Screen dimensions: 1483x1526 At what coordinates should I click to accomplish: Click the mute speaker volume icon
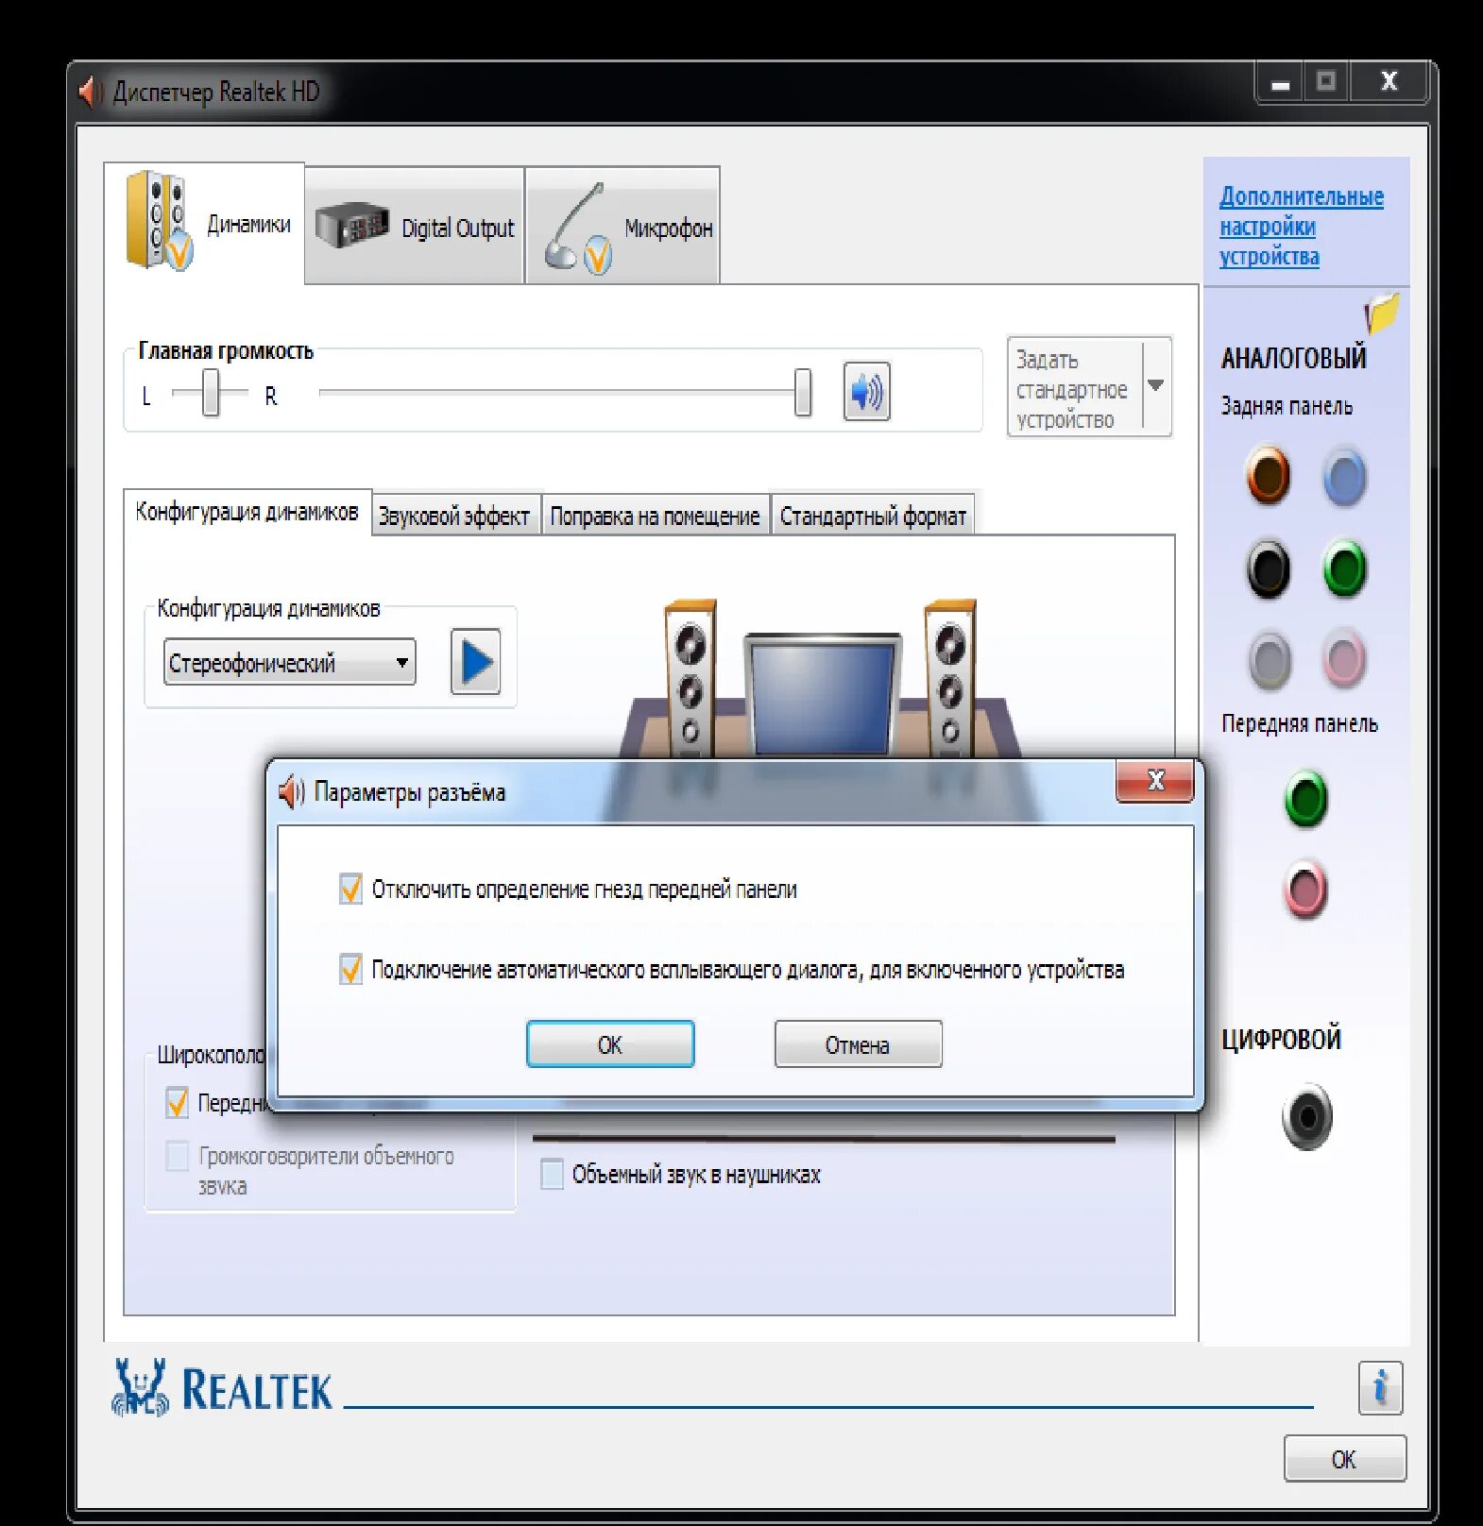866,391
